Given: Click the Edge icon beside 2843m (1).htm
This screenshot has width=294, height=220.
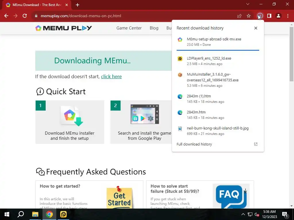Looking at the screenshot, I should tap(180, 97).
